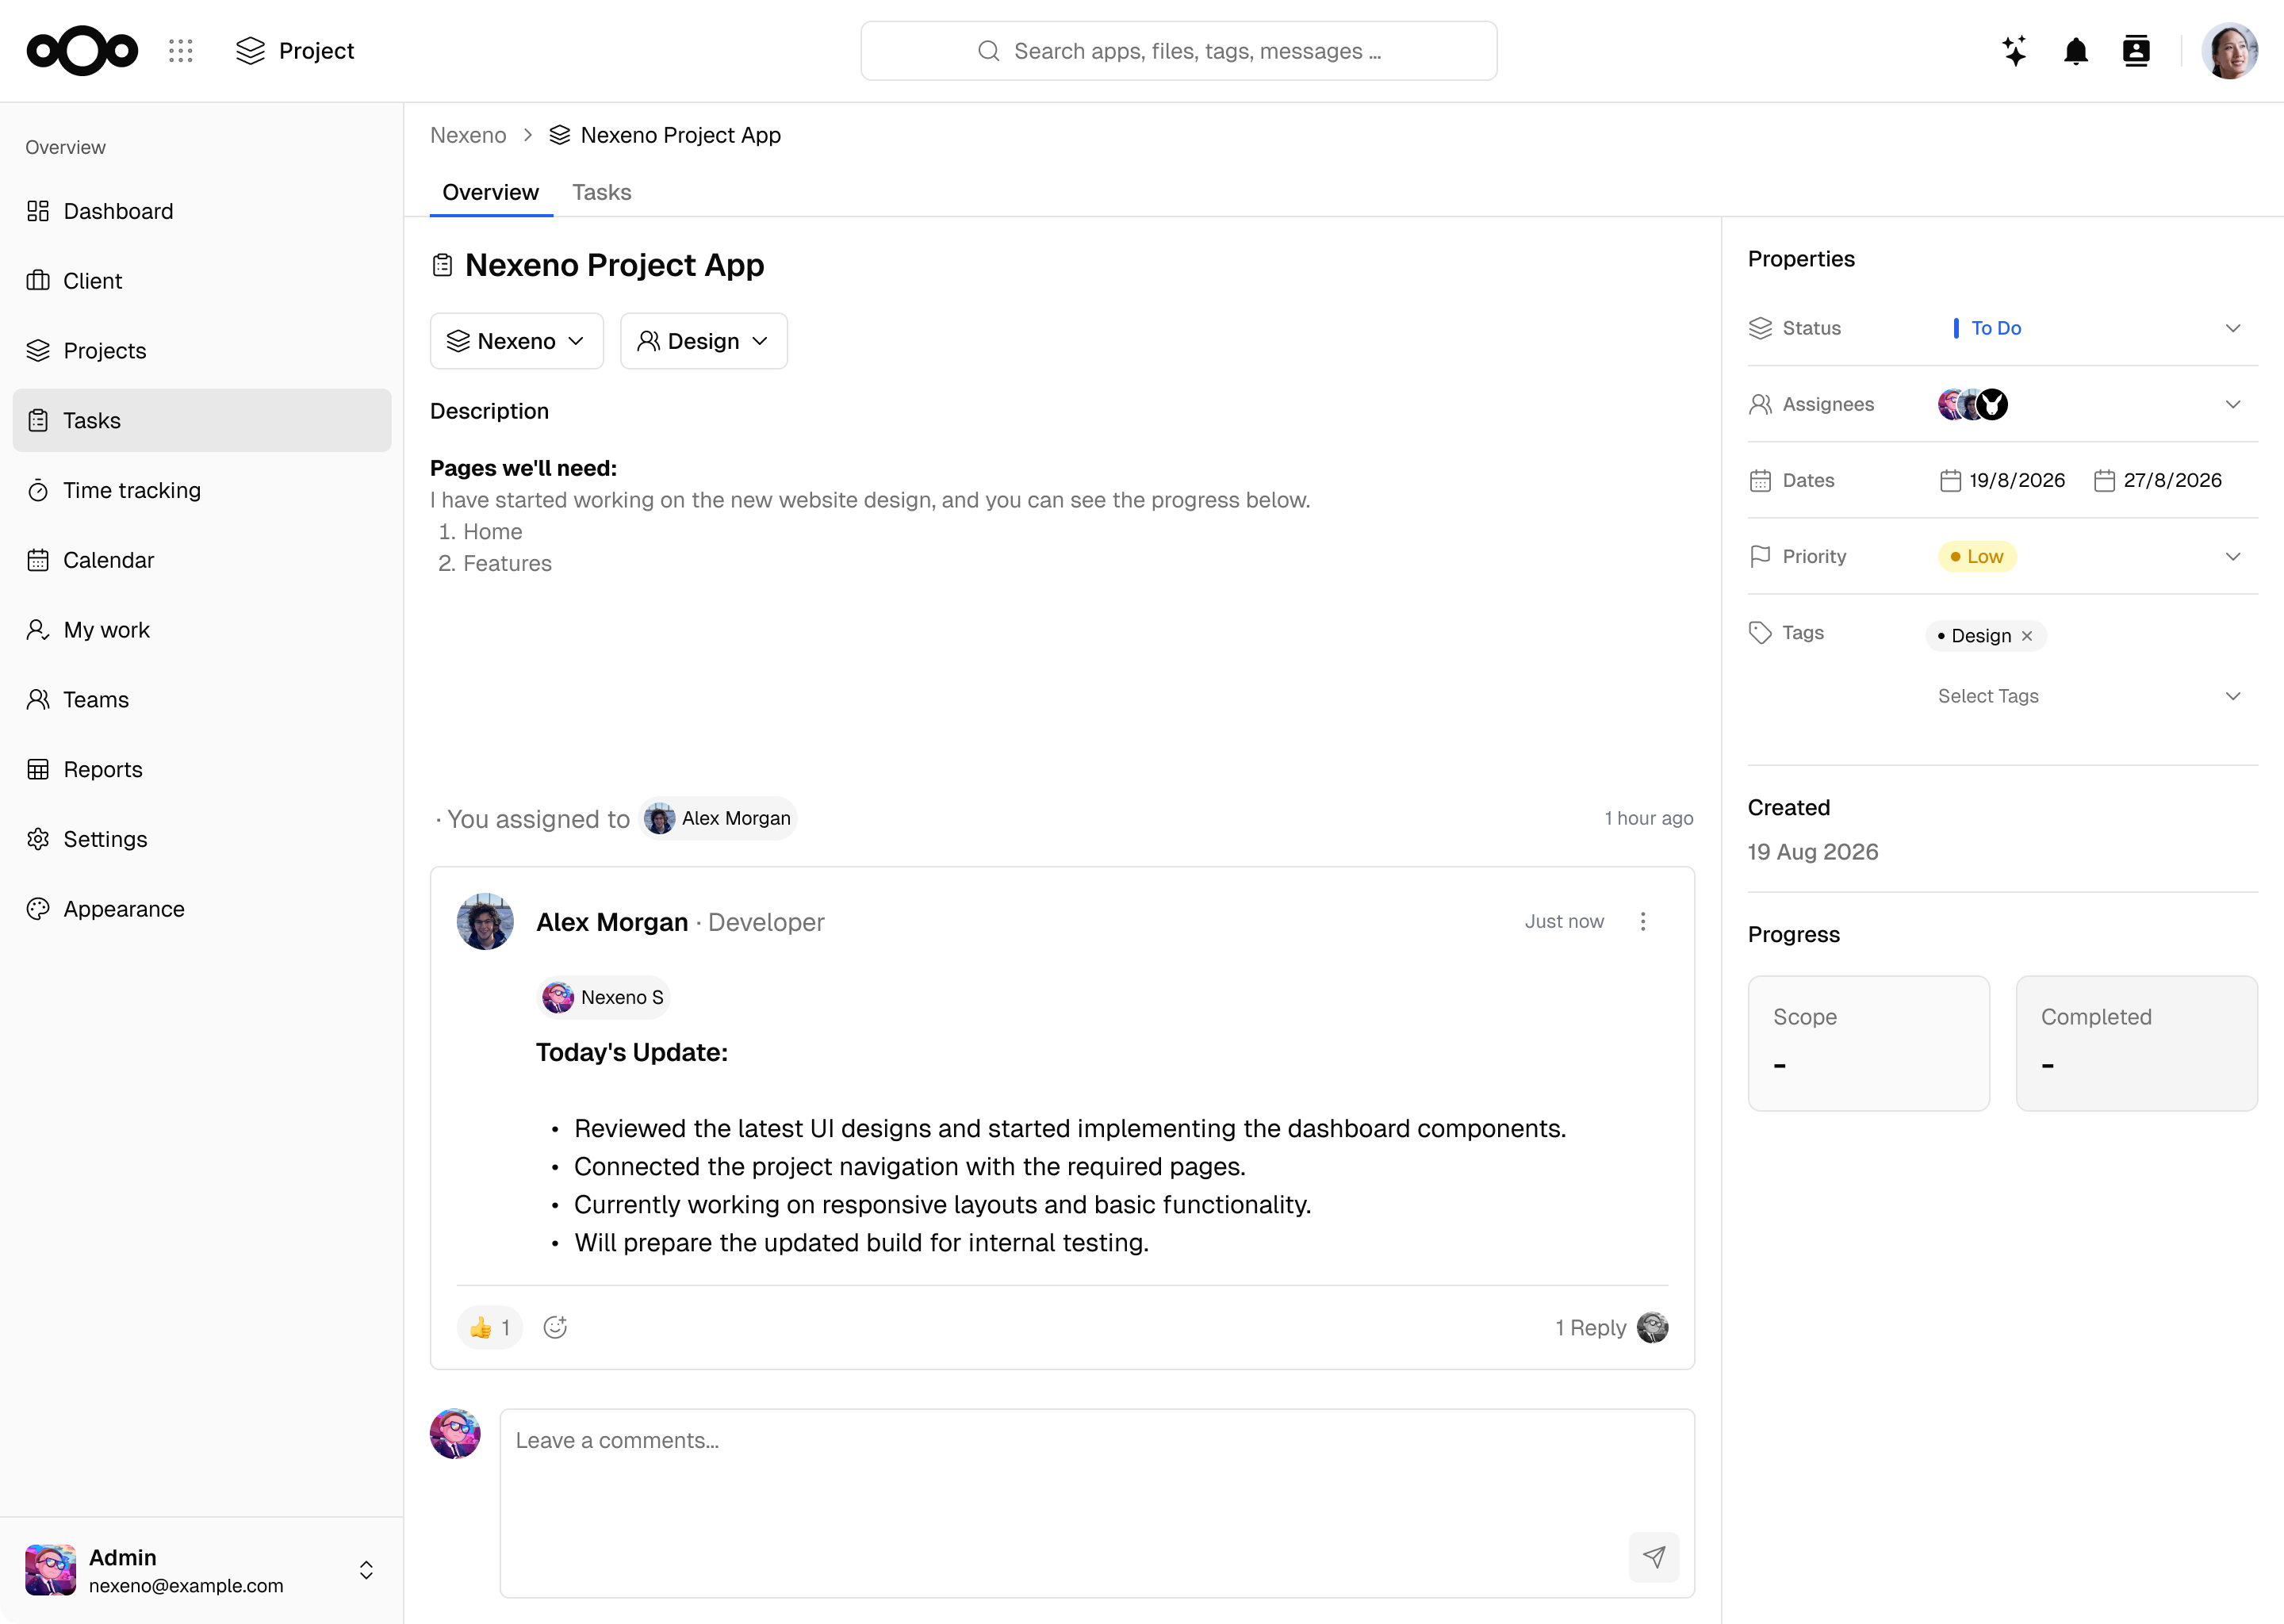Remove the Design tag
Image resolution: width=2284 pixels, height=1624 pixels.
(2027, 636)
